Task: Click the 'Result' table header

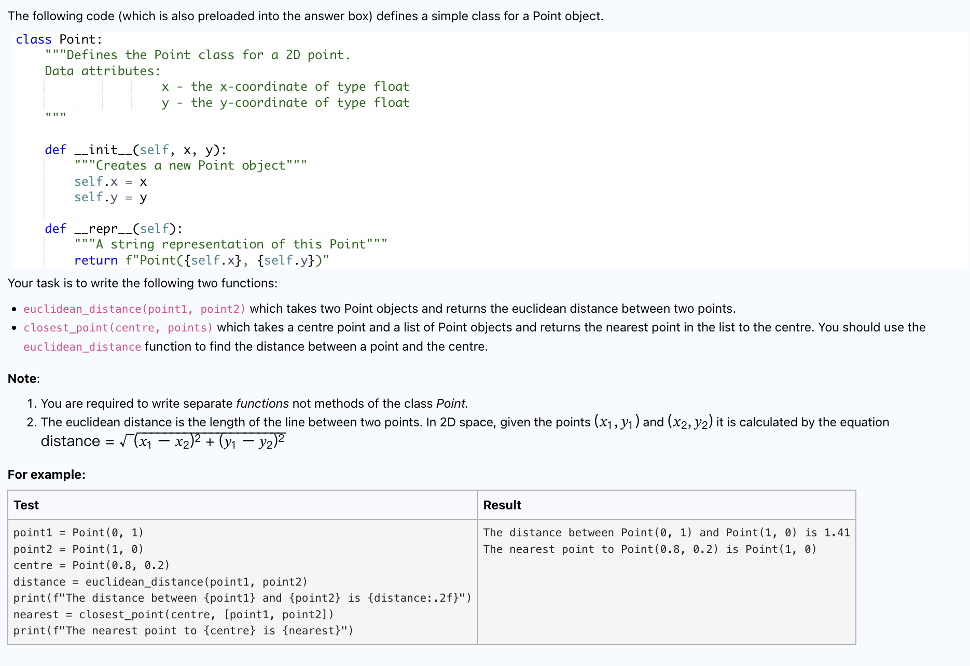Action: point(502,505)
